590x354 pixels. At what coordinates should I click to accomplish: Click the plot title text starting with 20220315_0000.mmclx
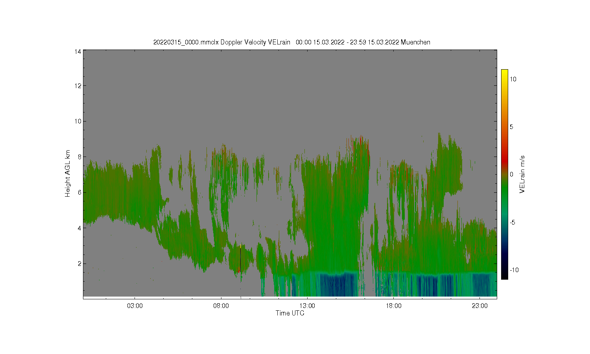(x=291, y=42)
